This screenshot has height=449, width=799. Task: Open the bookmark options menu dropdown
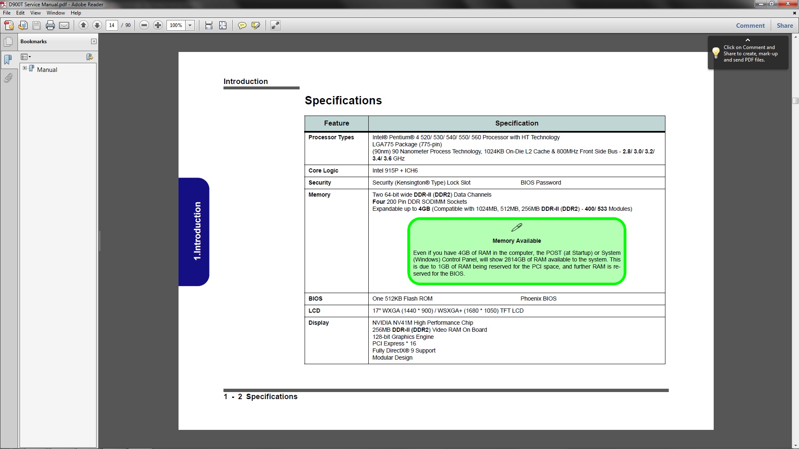pos(26,57)
